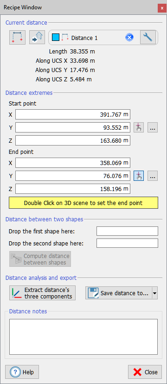Click the new distance measurement icon

click(x=17, y=38)
